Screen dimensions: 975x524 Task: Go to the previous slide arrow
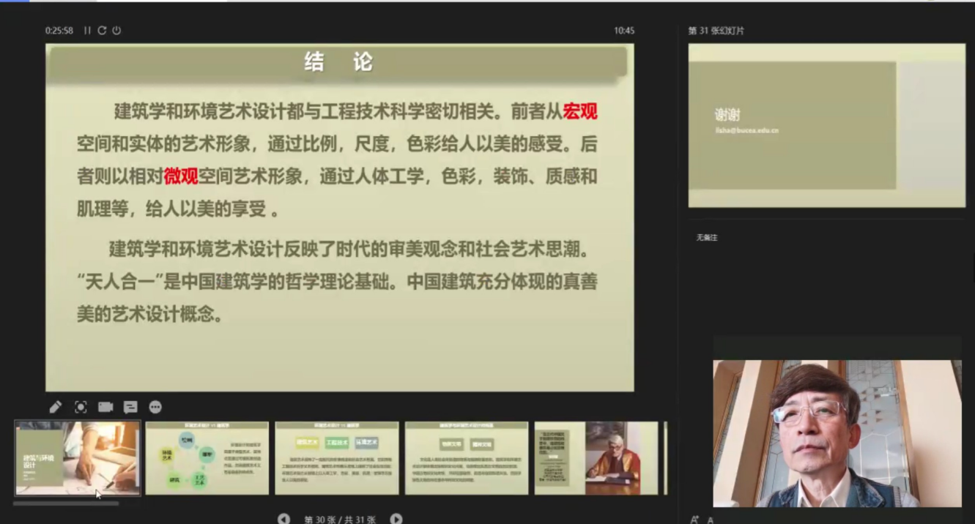[283, 519]
